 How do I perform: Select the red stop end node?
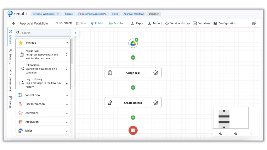133,130
